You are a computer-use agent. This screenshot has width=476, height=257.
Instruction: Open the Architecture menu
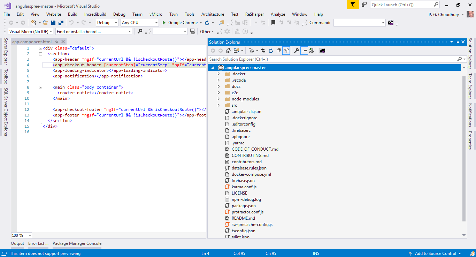point(213,14)
